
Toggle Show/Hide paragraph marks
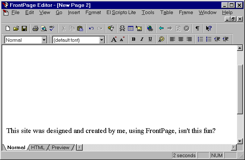198,28
